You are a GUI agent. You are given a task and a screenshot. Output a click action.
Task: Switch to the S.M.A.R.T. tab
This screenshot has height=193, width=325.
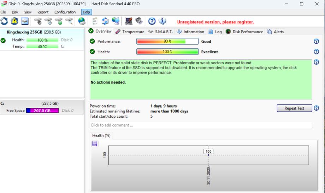pyautogui.click(x=161, y=32)
